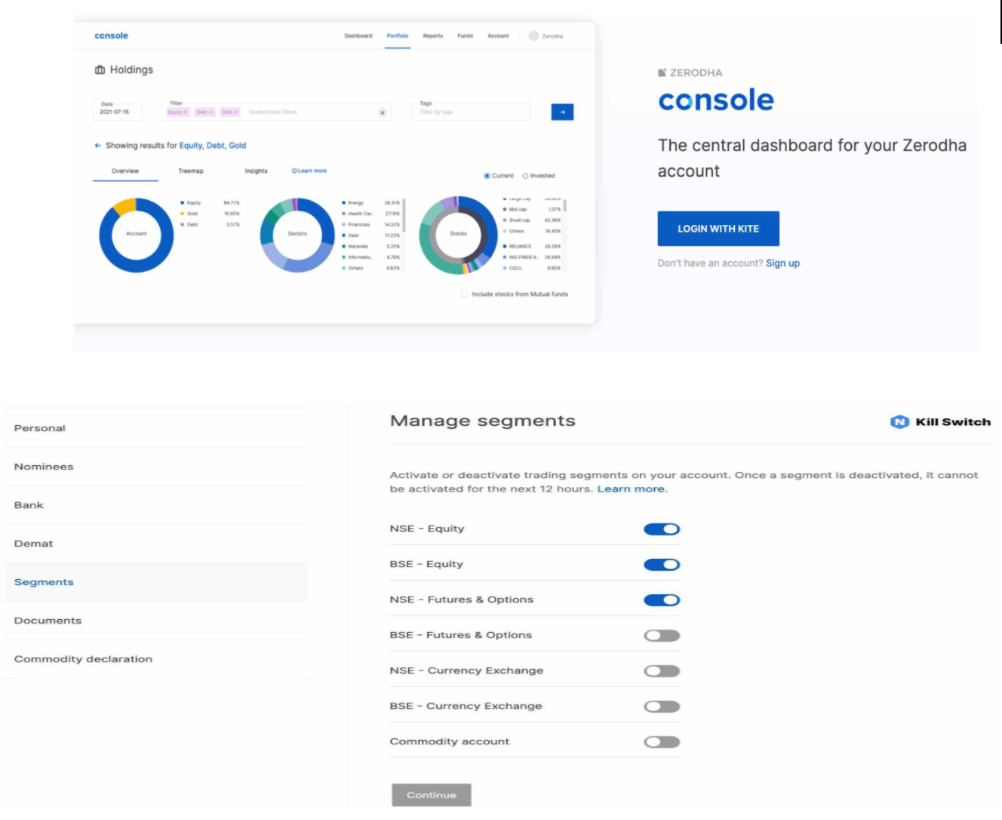Open the Zerodha user avatar menu
This screenshot has height=820, width=1002.
click(x=533, y=35)
